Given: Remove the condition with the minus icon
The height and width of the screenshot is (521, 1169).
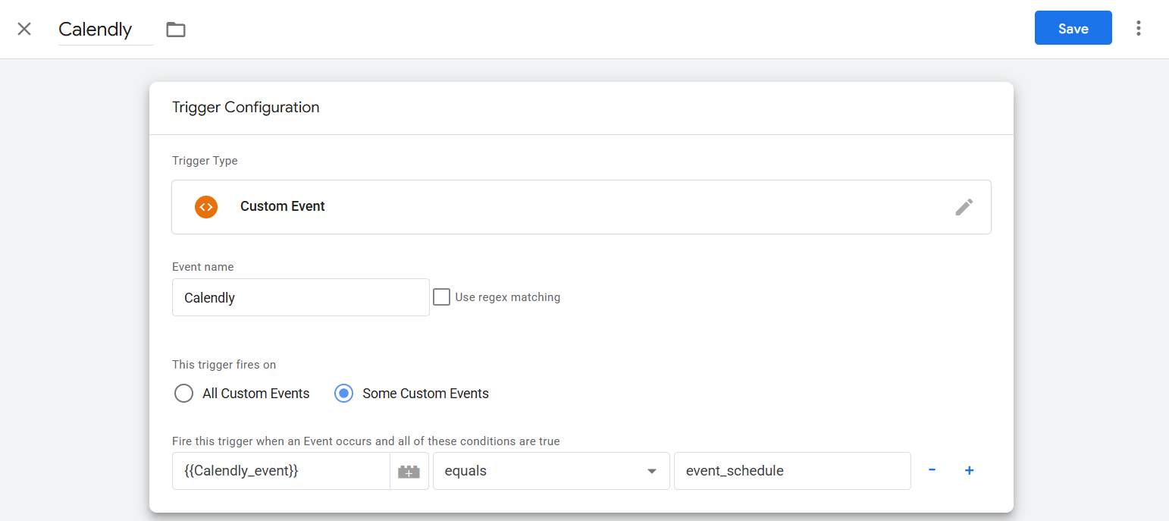Looking at the screenshot, I should [932, 470].
